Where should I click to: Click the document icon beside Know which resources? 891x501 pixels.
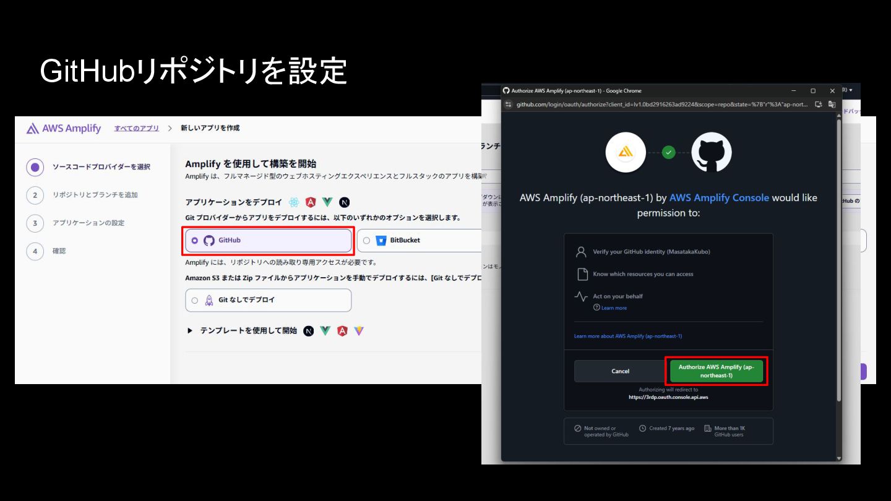(x=581, y=274)
